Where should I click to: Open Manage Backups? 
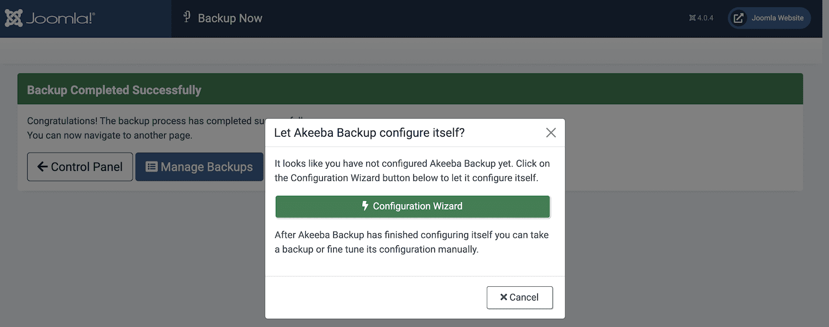[199, 167]
